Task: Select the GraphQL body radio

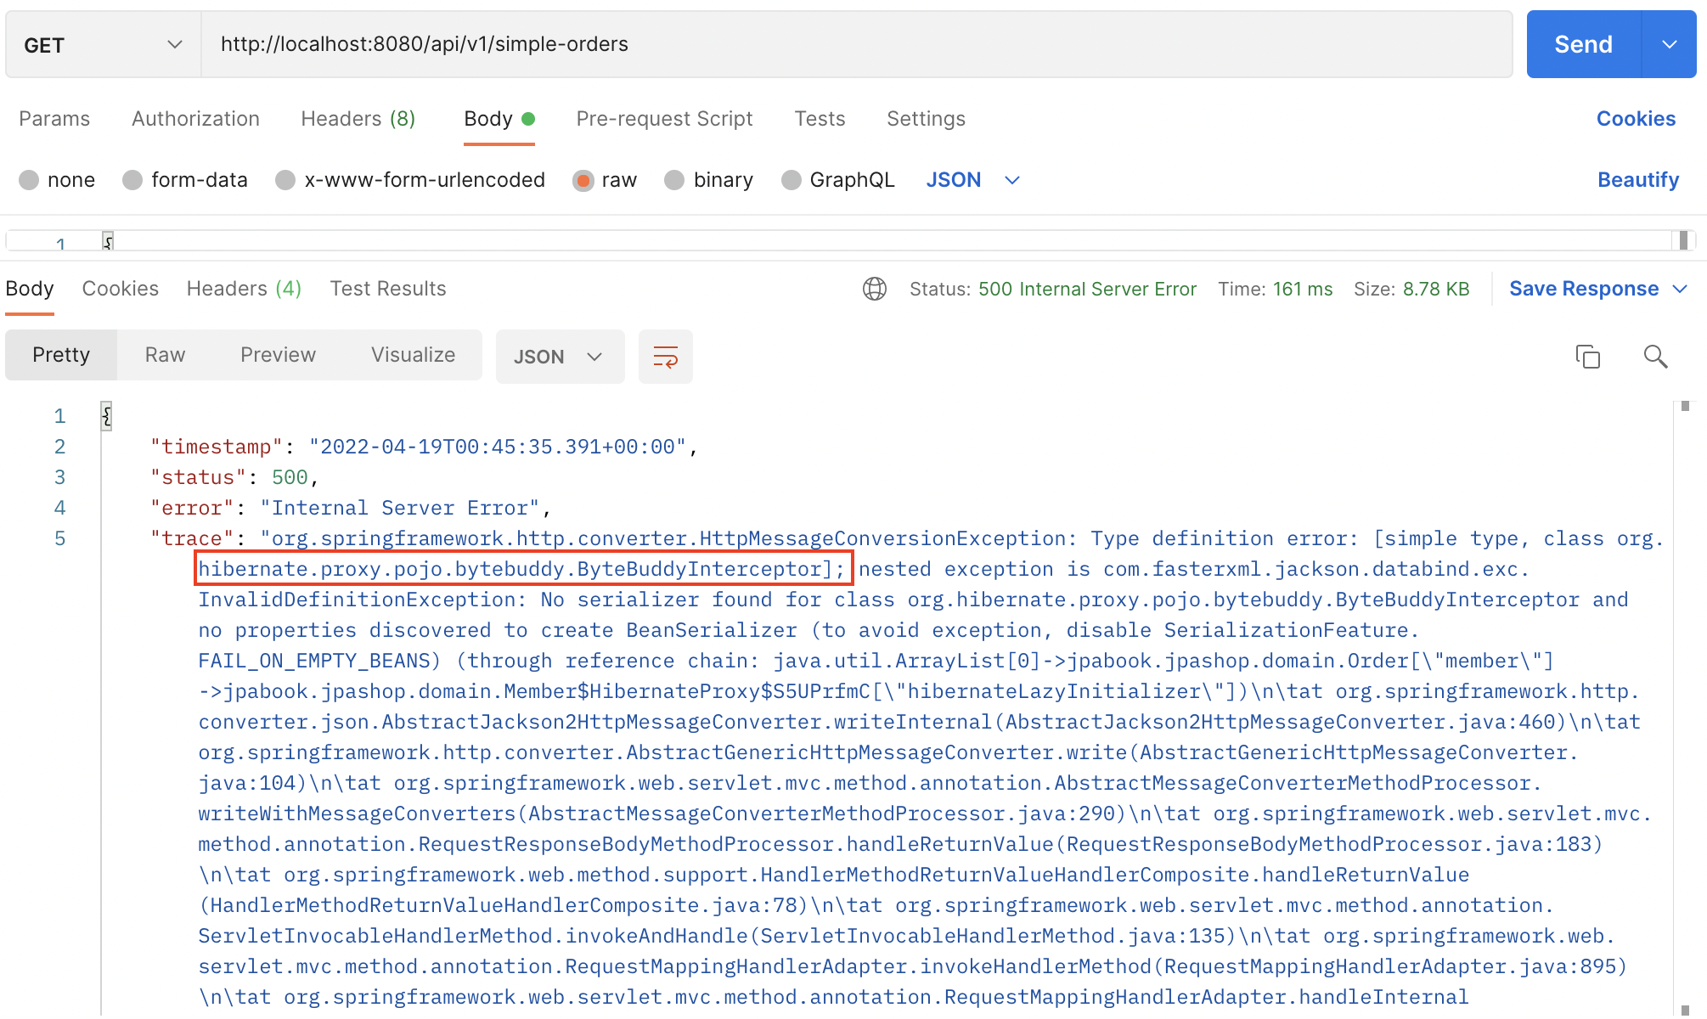Action: click(792, 180)
